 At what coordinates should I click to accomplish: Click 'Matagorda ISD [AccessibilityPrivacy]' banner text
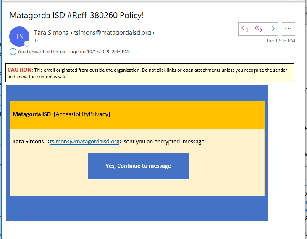point(61,114)
